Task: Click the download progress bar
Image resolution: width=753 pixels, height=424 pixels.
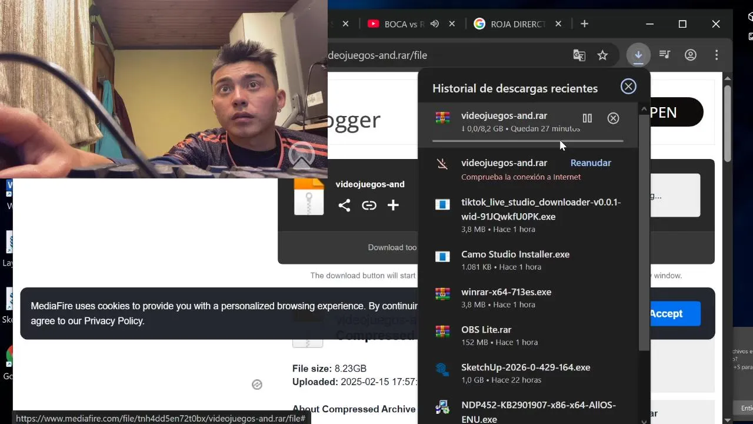Action: [x=528, y=141]
